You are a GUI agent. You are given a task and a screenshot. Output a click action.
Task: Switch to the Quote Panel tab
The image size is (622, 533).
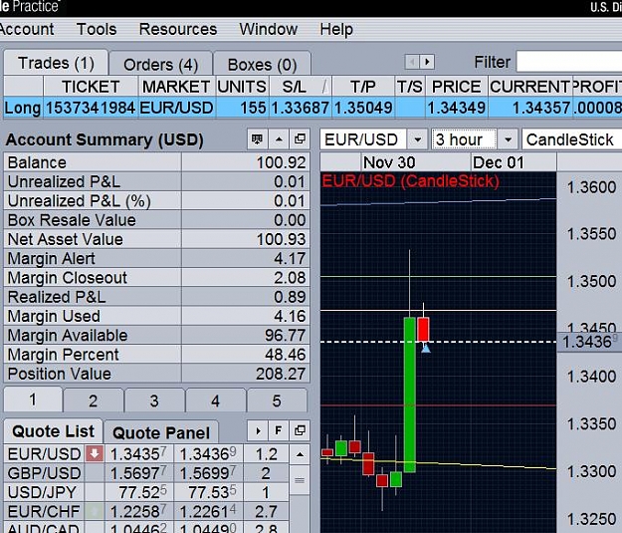coord(161,432)
